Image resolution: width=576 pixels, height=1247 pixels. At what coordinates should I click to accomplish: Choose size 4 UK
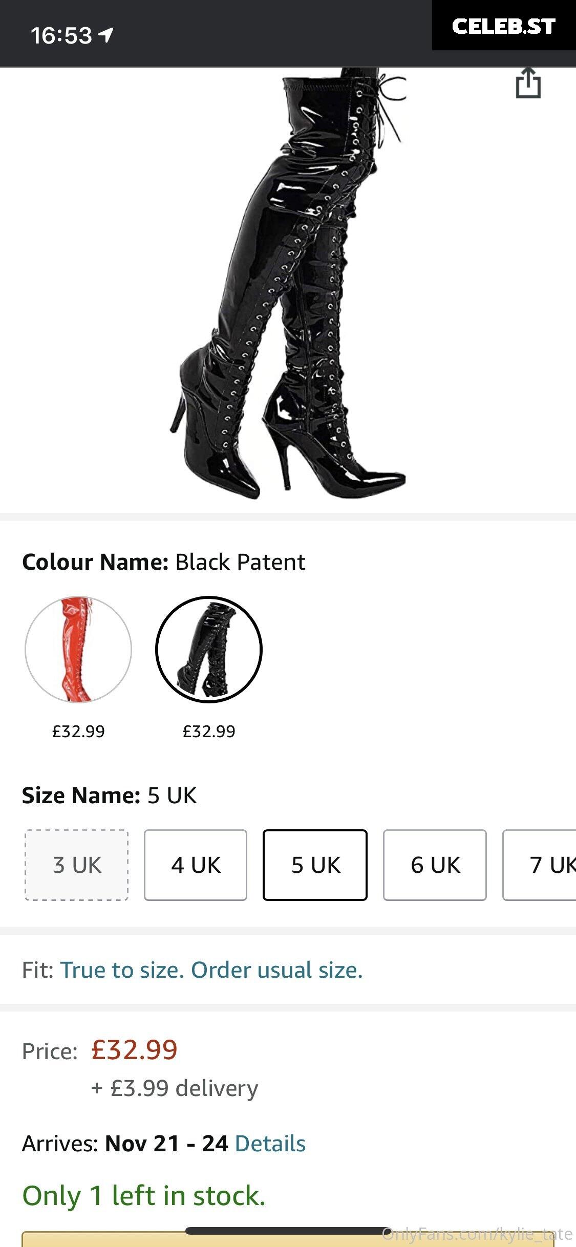click(196, 865)
